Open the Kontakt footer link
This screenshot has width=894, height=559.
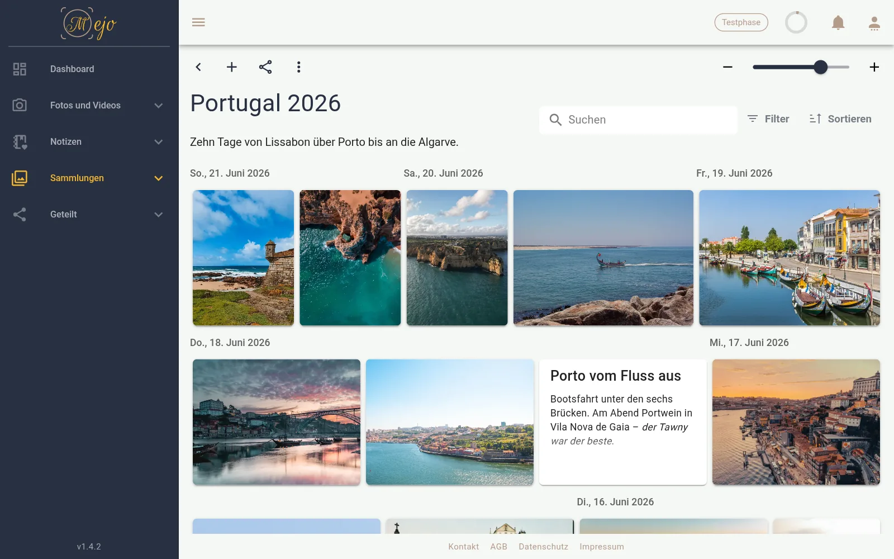click(x=463, y=547)
